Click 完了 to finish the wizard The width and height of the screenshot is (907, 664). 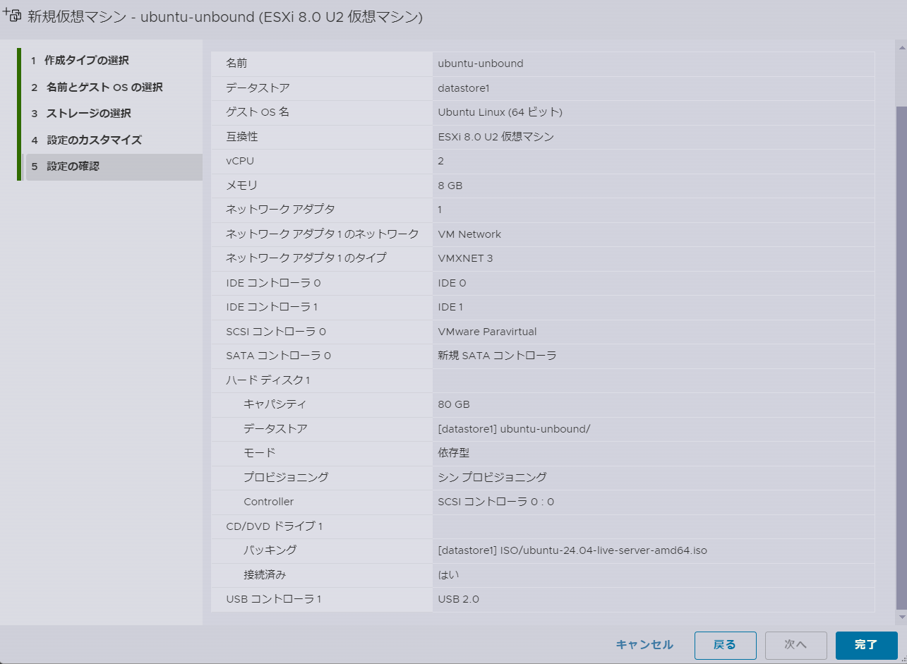tap(866, 645)
